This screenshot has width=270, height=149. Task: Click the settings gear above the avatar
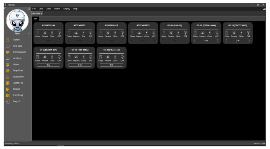coord(29,9)
